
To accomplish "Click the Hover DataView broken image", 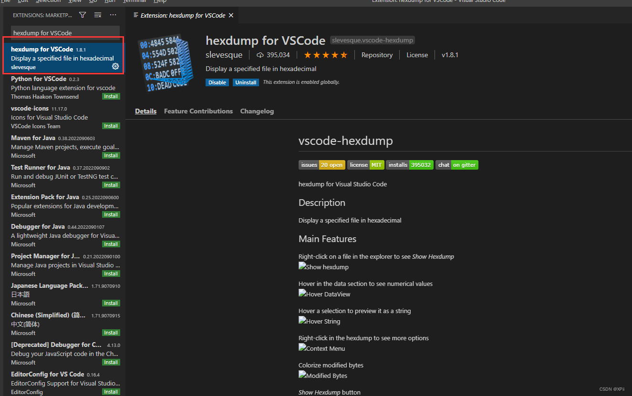I will (x=324, y=294).
